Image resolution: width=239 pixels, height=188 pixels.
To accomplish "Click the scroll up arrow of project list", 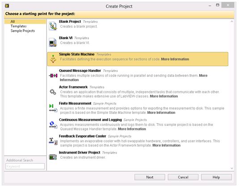I will point(232,21).
